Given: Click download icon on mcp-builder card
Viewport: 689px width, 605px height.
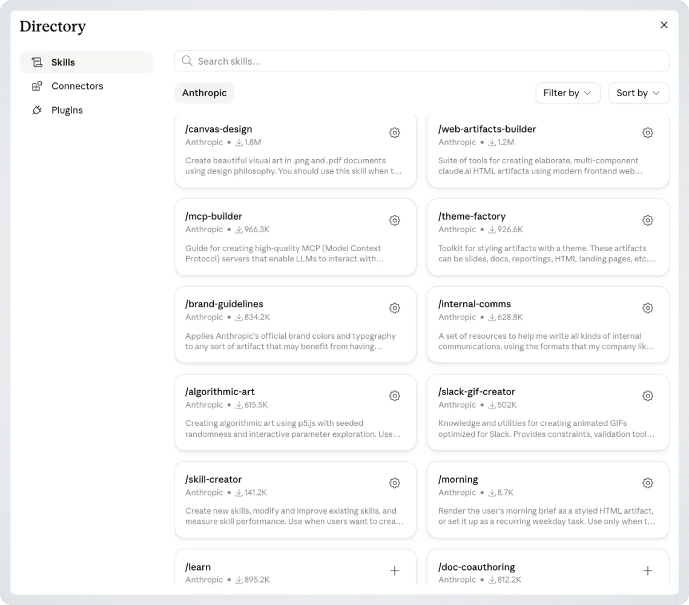Looking at the screenshot, I should click(x=239, y=230).
